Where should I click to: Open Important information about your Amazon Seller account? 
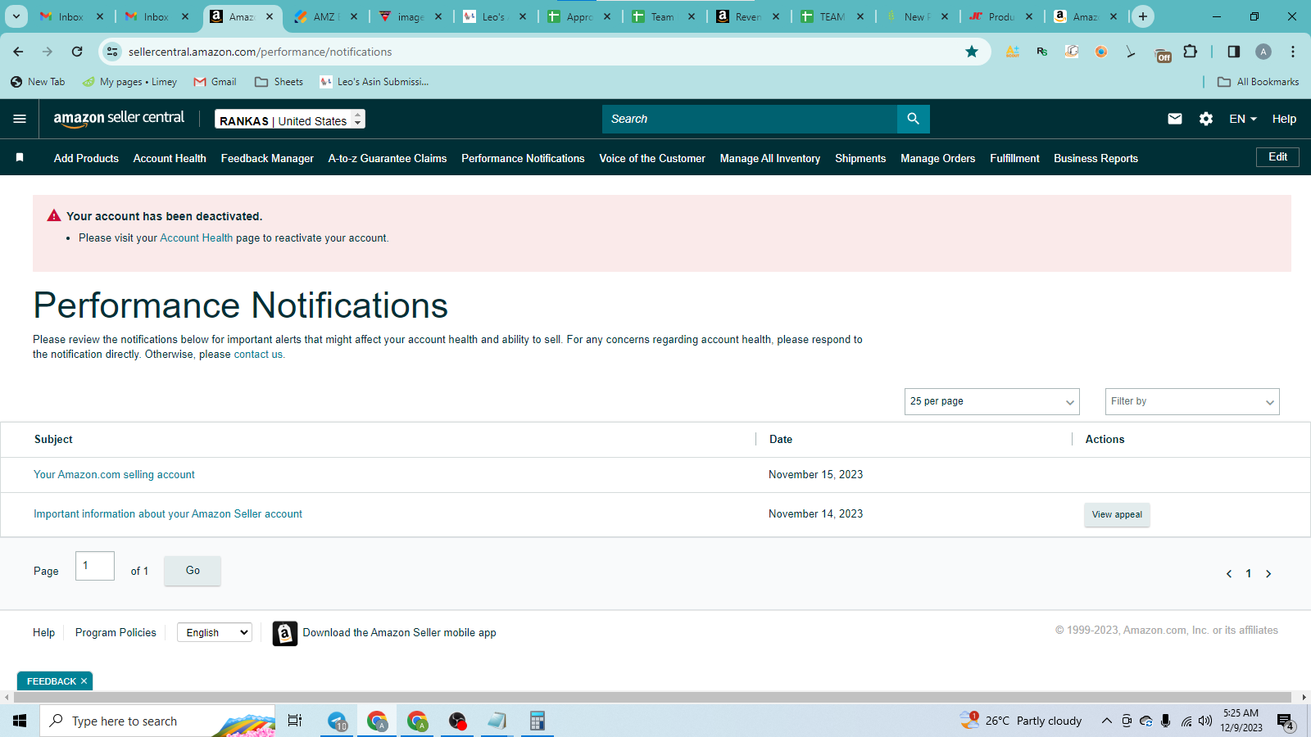[168, 513]
